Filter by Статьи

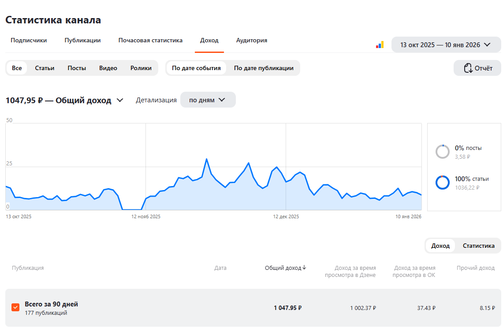coord(45,68)
